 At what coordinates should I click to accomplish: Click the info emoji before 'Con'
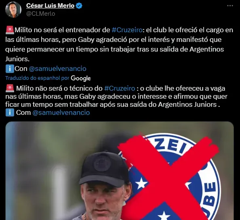tap(10, 69)
